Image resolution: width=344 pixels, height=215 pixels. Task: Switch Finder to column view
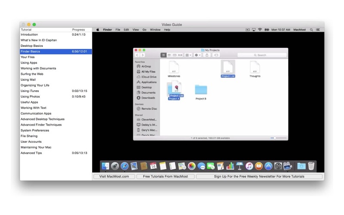(175, 55)
